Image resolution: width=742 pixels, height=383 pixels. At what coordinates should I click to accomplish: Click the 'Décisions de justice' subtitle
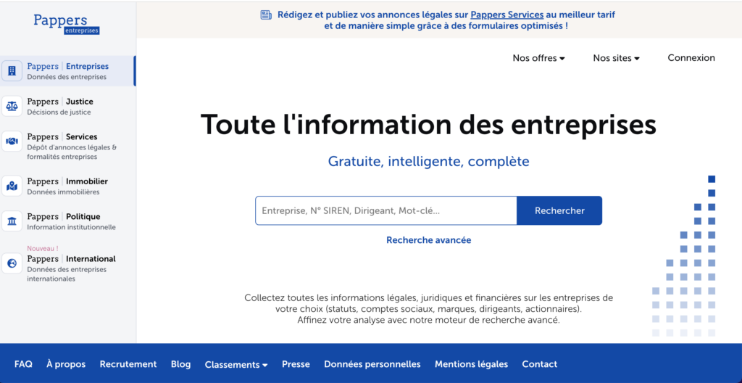(x=59, y=112)
